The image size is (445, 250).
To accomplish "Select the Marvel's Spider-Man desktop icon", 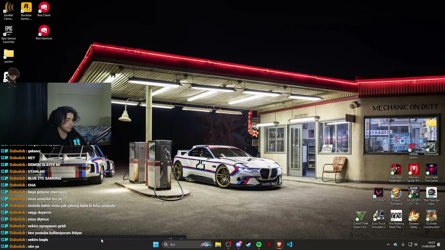I will [414, 173].
